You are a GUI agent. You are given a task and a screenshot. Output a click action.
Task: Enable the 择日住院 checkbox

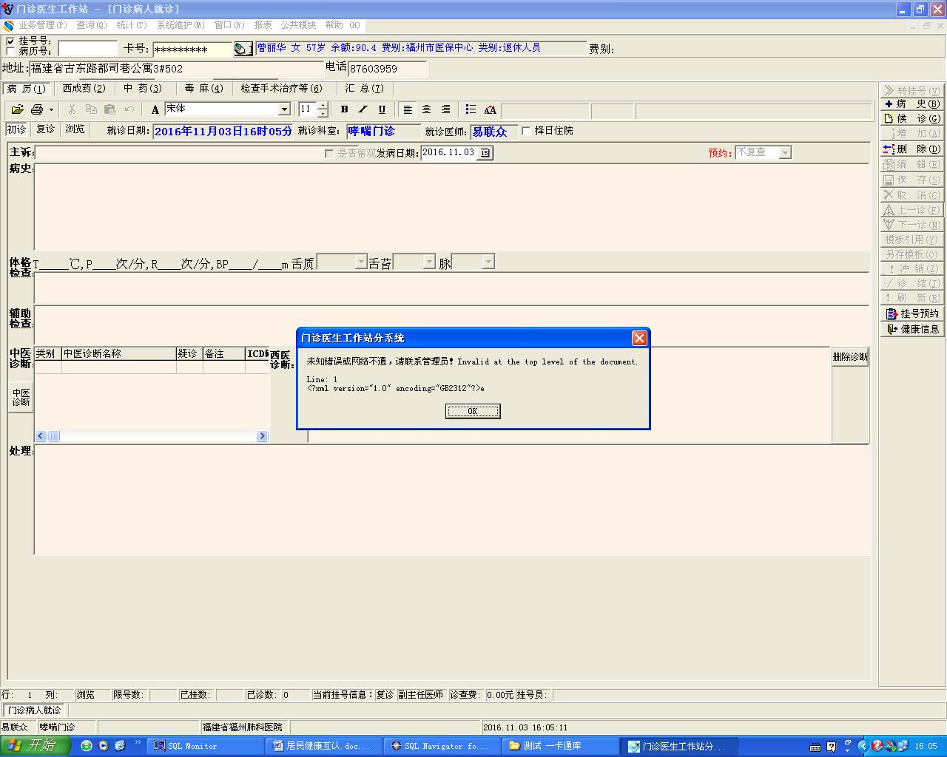[526, 131]
